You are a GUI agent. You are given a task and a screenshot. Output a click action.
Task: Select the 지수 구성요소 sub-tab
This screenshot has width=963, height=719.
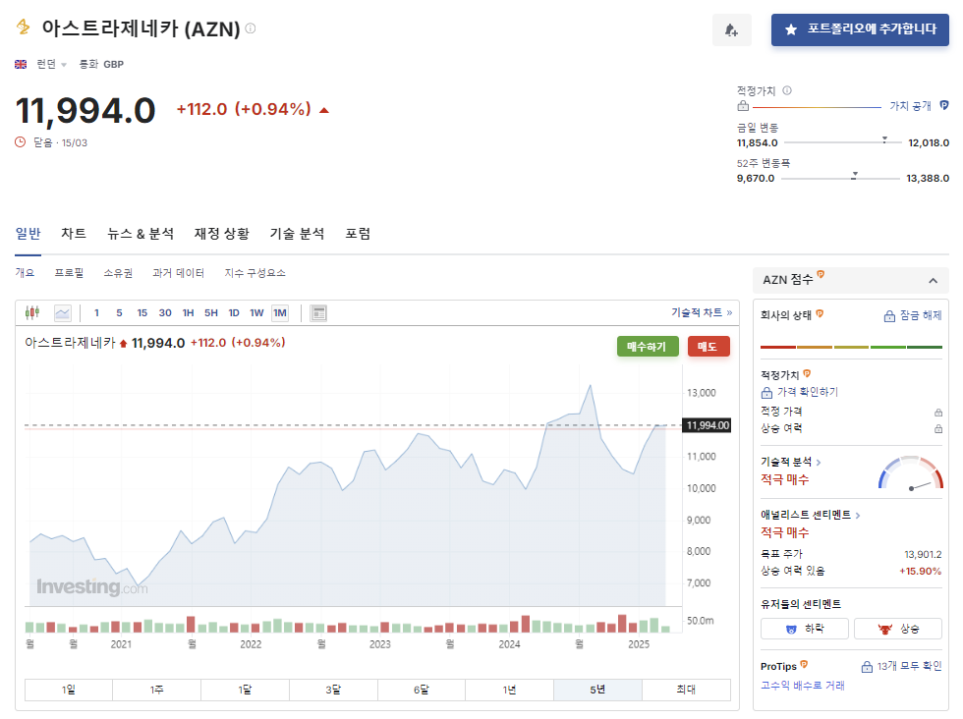[255, 273]
